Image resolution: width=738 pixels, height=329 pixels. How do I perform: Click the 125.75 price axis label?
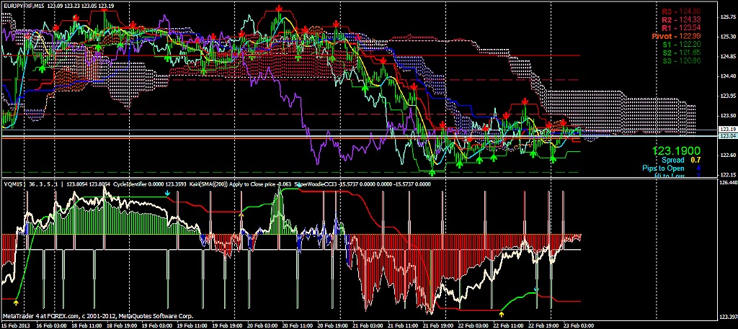tap(728, 17)
